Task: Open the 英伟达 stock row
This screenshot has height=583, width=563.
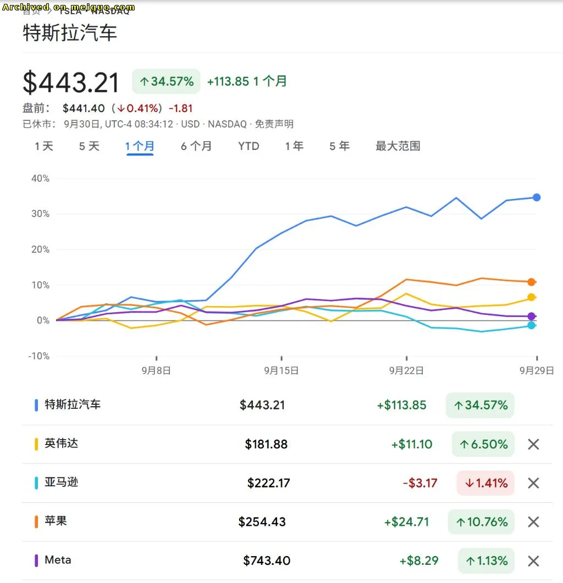Action: pyautogui.click(x=62, y=443)
